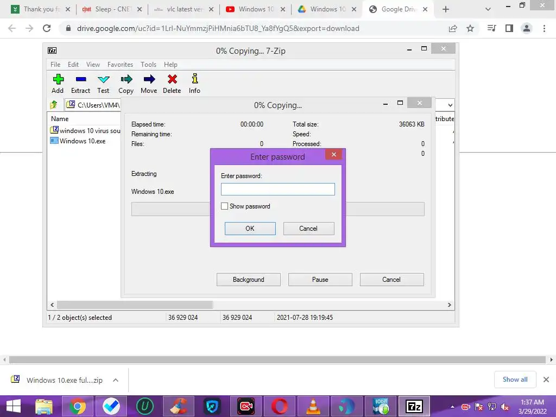This screenshot has width=556, height=417.
Task: Select the Windows 10.exe file row
Action: 84,141
